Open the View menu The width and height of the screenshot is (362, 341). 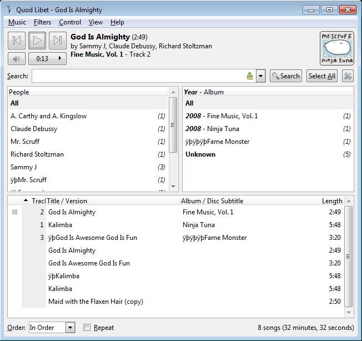pos(95,22)
